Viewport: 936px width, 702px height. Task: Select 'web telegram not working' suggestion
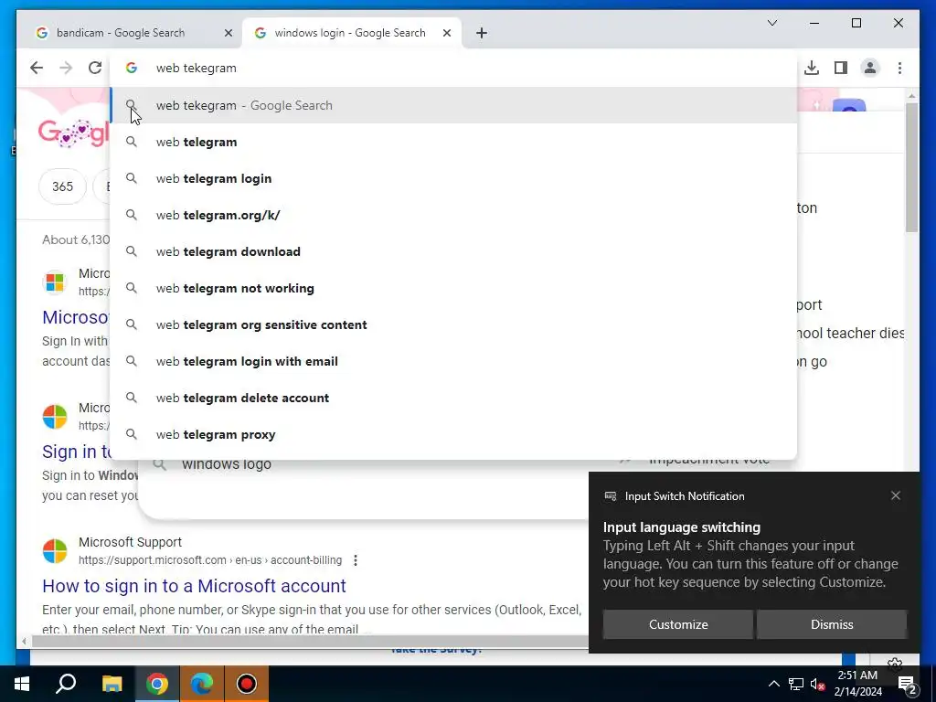click(453, 288)
